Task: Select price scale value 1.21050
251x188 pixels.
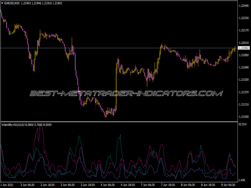Action: 244,117
